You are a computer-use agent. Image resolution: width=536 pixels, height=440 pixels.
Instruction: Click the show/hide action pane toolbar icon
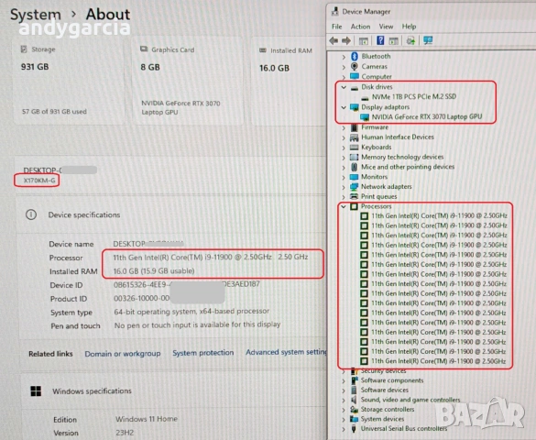(394, 41)
